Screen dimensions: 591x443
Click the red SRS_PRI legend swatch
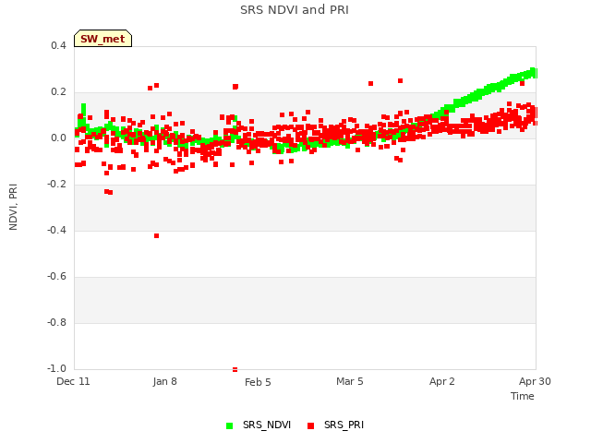310,425
